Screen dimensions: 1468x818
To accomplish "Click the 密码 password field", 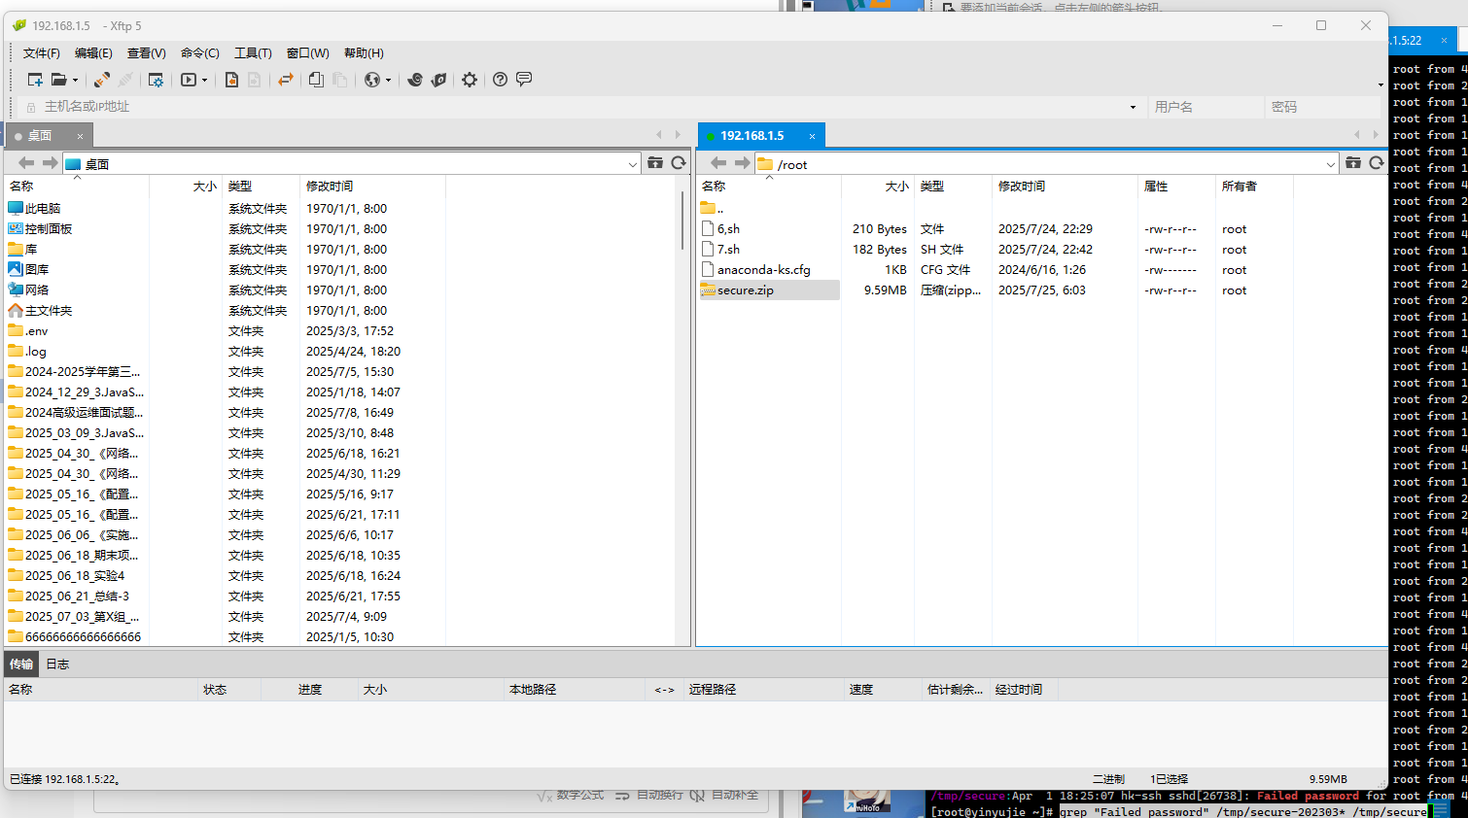I will pos(1323,107).
